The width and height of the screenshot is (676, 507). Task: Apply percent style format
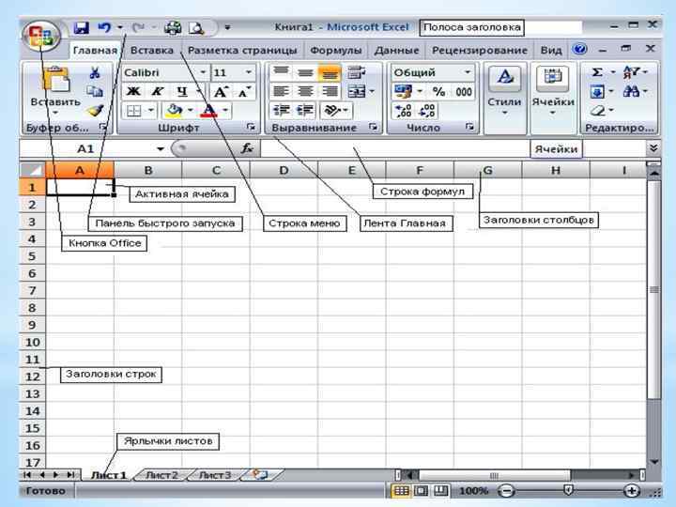click(x=438, y=91)
